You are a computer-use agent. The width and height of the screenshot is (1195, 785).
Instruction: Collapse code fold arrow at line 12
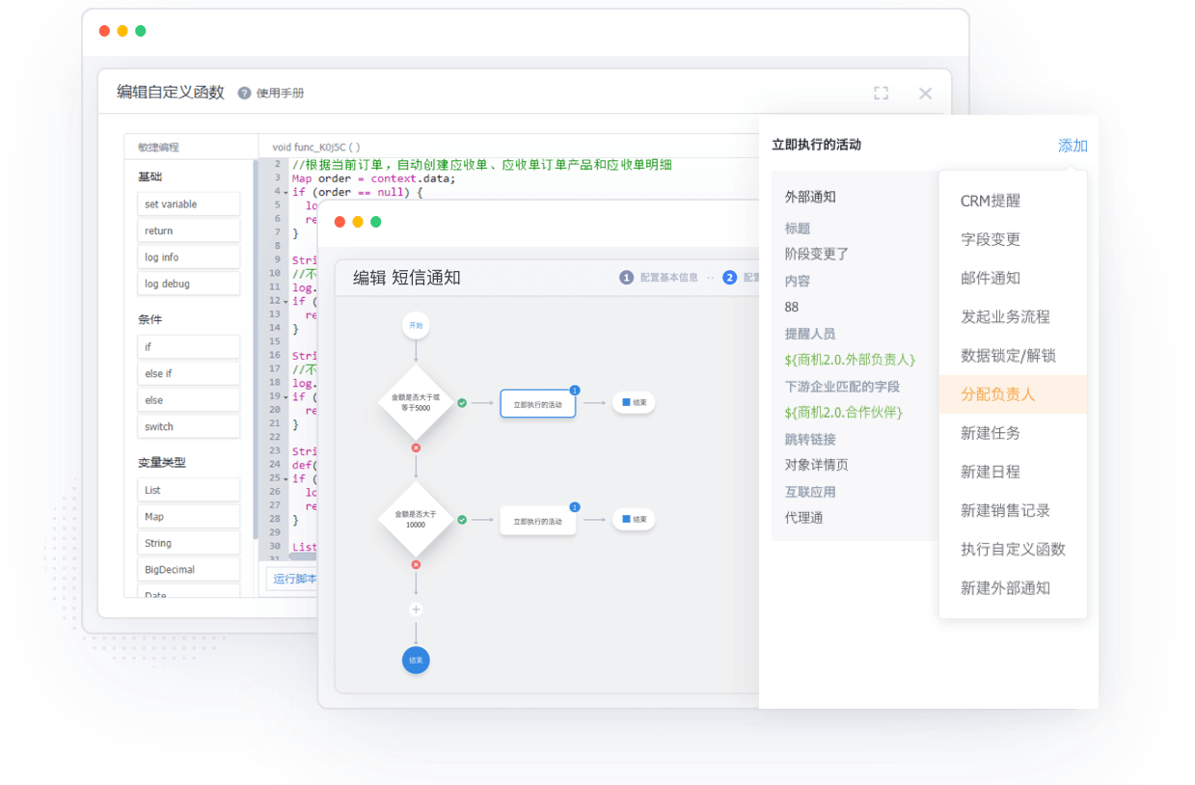click(x=285, y=302)
